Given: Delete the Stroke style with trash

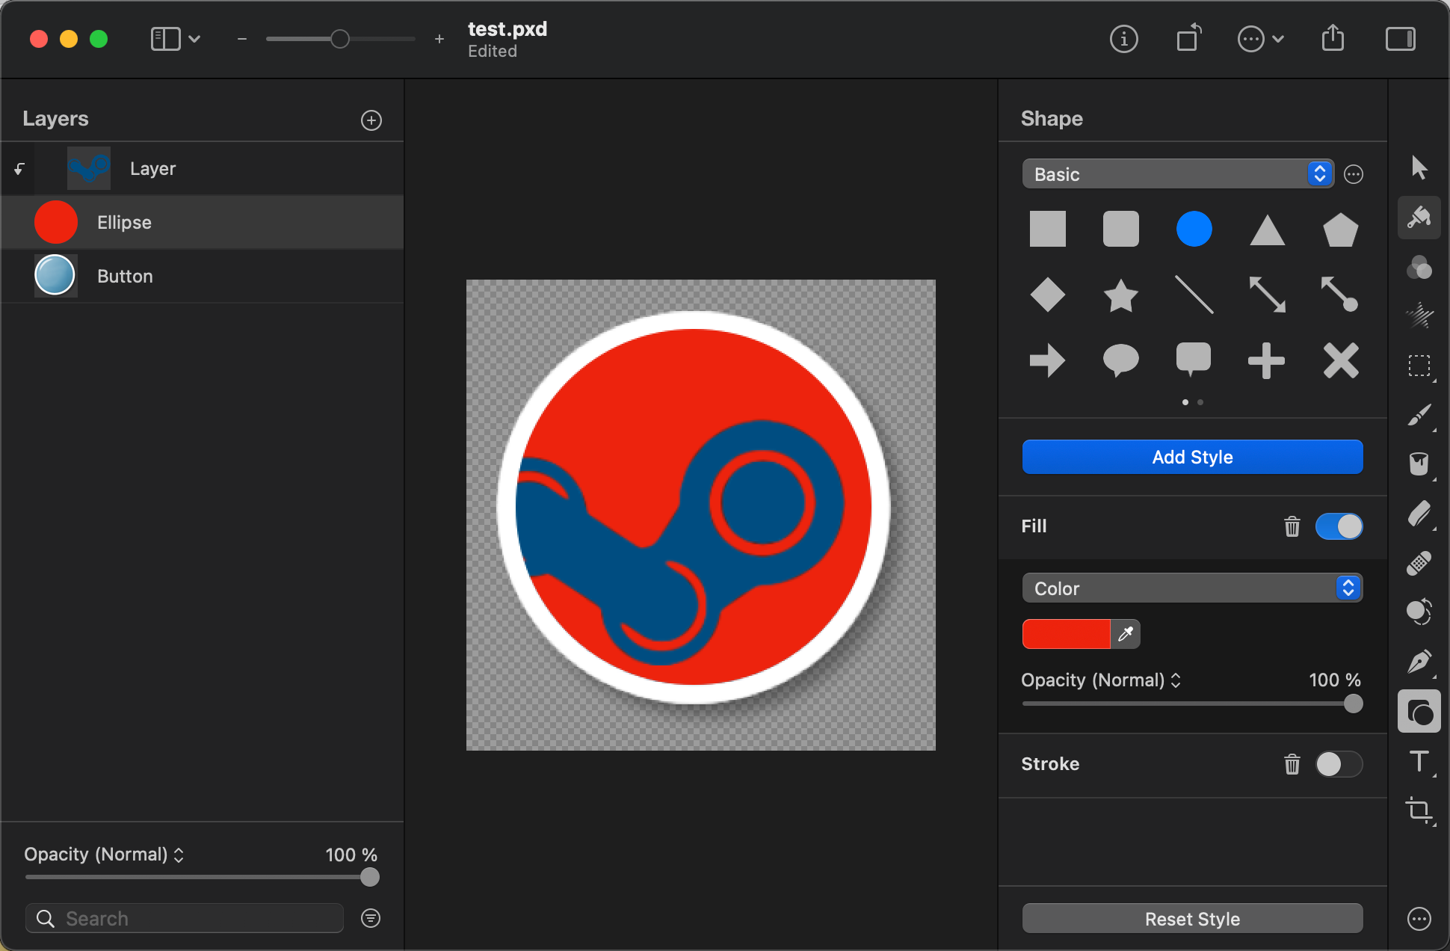Looking at the screenshot, I should coord(1292,764).
